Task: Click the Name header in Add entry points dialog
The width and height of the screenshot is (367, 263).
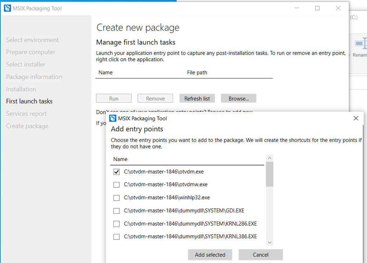Action: coord(120,159)
